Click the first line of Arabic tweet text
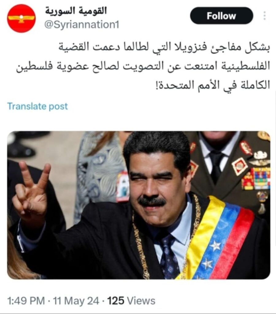Image resolution: width=276 pixels, height=314 pixels. pos(164,48)
